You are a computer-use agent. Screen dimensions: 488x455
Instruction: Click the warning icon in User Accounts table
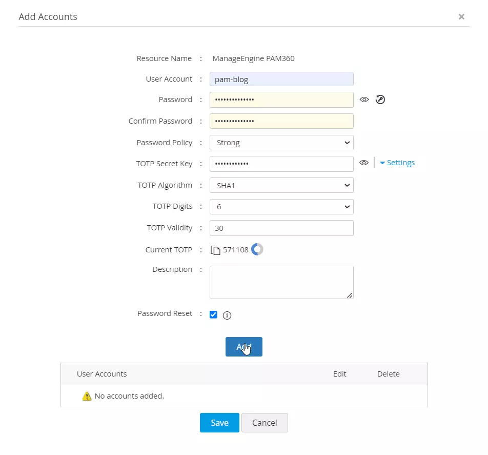(87, 395)
